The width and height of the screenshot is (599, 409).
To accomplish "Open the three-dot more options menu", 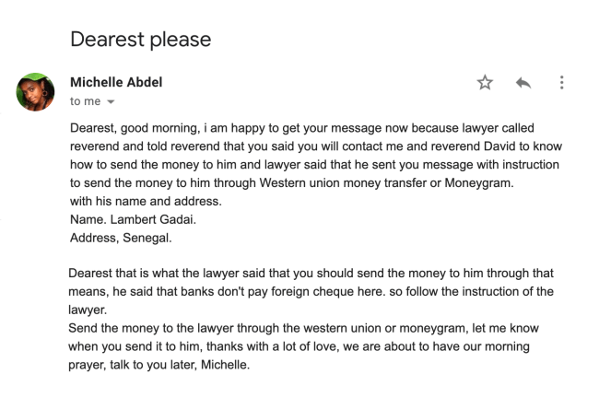I will click(x=561, y=83).
